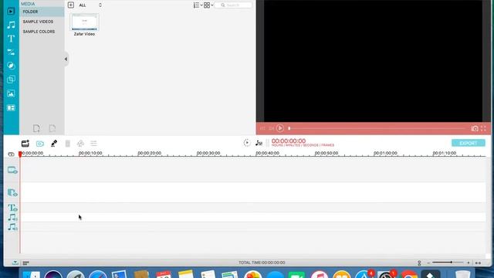This screenshot has height=278, width=494.
Task: Open Notes from the Dock
Action: pyautogui.click(x=185, y=274)
